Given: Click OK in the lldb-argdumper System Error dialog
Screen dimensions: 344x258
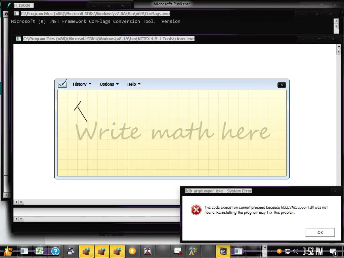Looking at the screenshot, I should pos(320,232).
